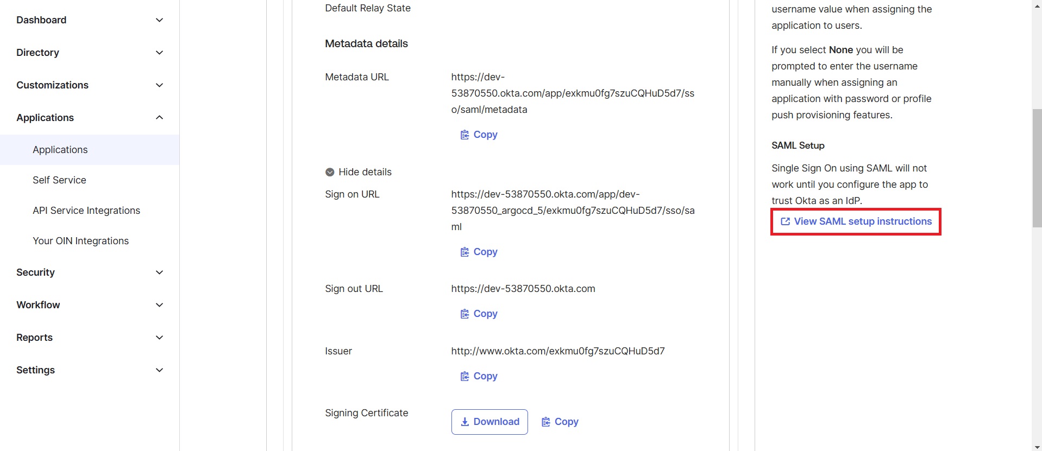Copy the Issuer value

click(478, 376)
